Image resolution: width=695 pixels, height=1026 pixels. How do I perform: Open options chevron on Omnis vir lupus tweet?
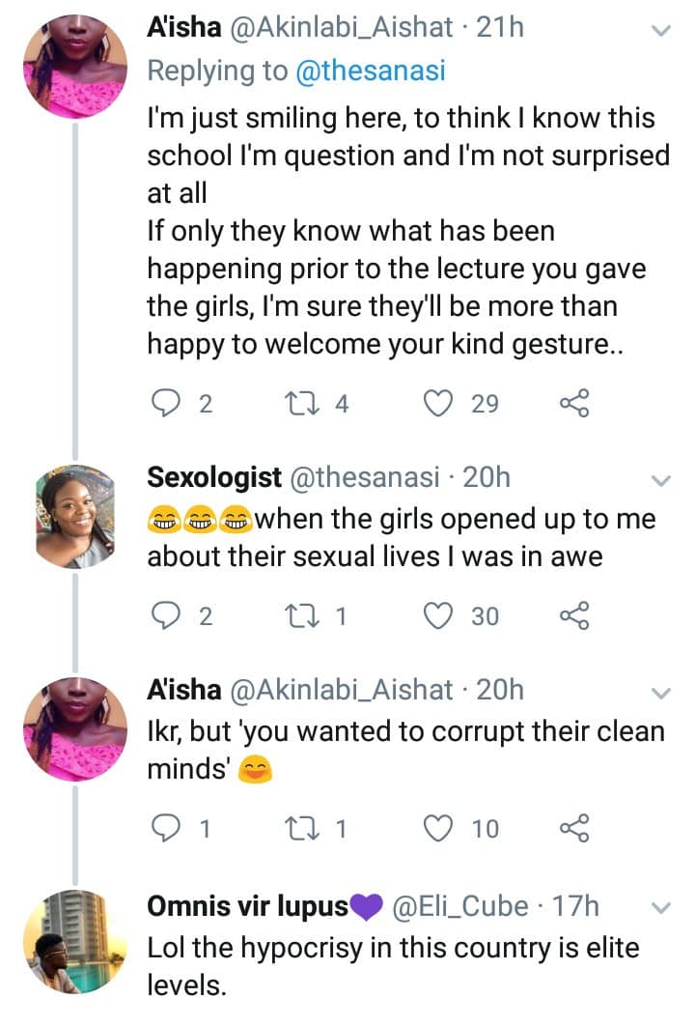point(661,908)
